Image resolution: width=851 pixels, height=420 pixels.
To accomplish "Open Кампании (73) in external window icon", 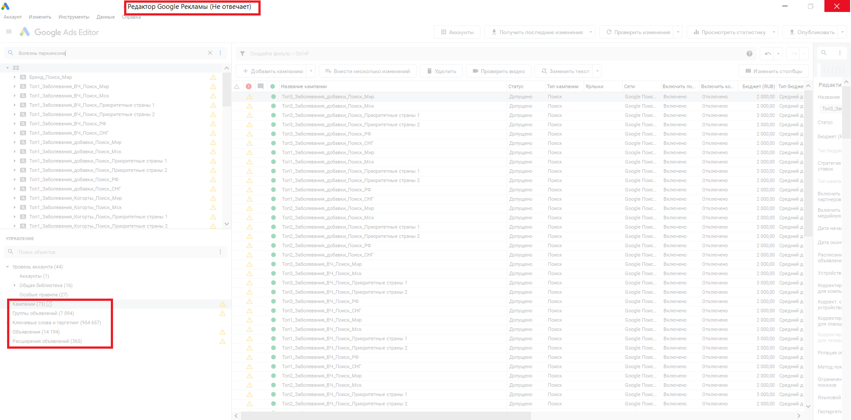I will point(50,304).
